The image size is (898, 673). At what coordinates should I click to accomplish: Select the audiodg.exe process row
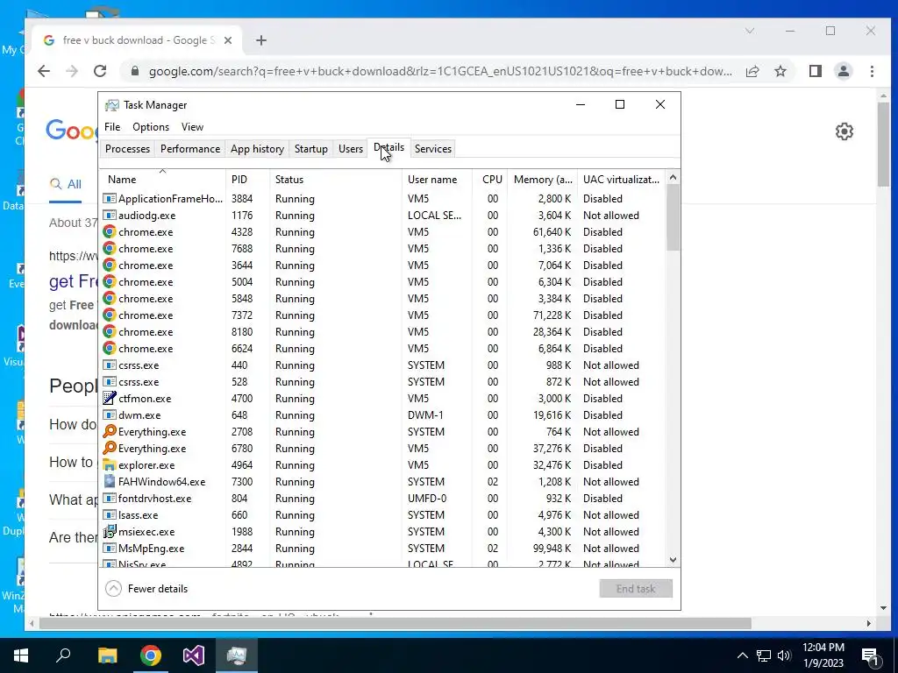(383, 216)
